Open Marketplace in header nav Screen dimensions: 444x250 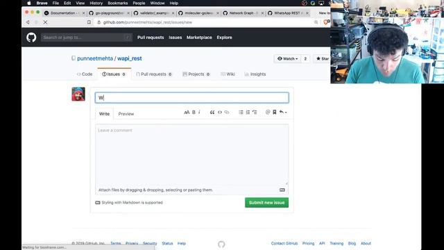[199, 37]
